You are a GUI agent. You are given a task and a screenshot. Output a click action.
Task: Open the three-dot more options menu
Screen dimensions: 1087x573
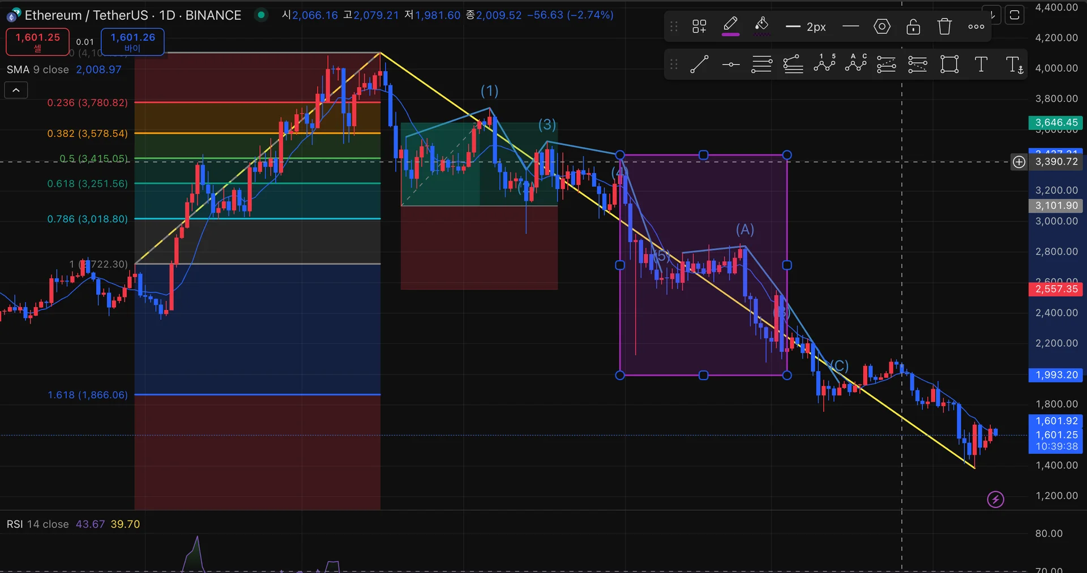coord(976,27)
